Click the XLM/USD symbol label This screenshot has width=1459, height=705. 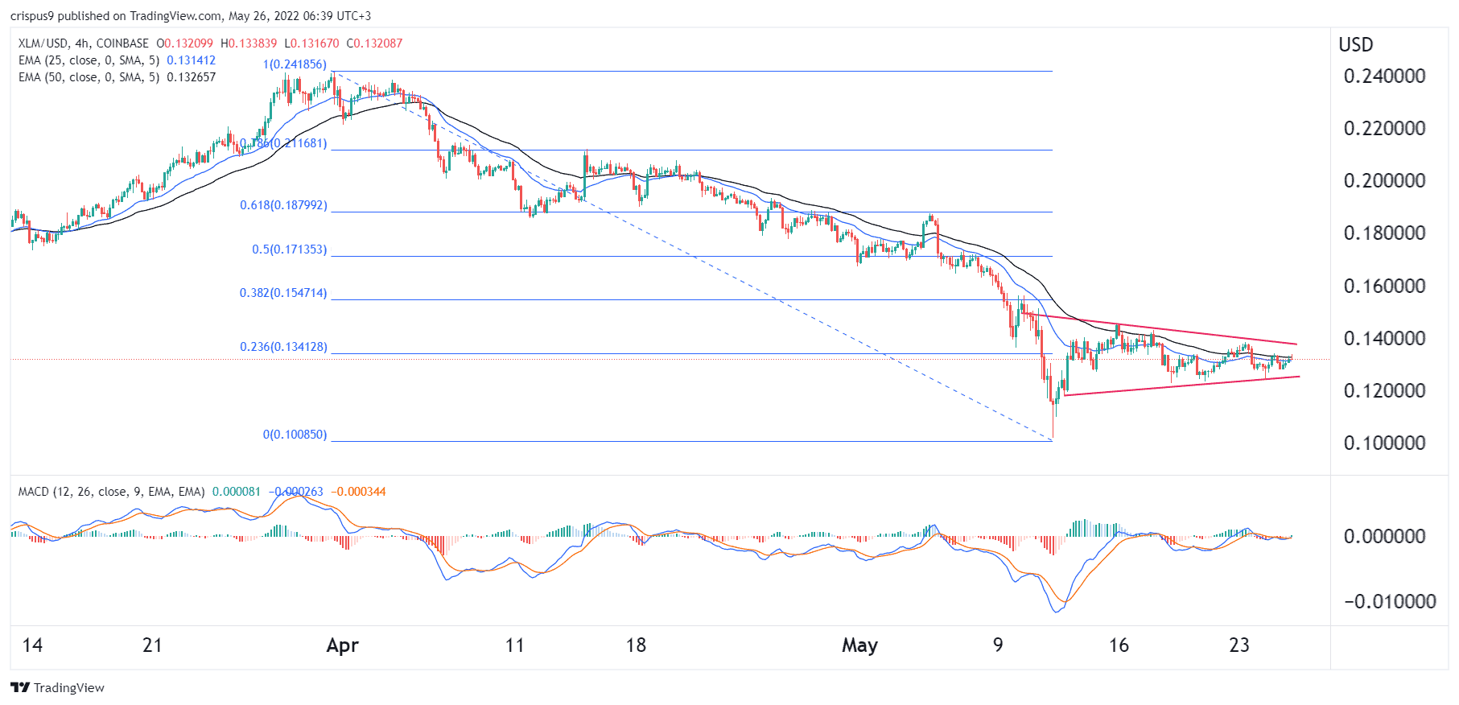coord(43,43)
